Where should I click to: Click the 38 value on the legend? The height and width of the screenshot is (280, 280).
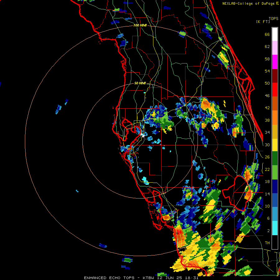(267, 120)
